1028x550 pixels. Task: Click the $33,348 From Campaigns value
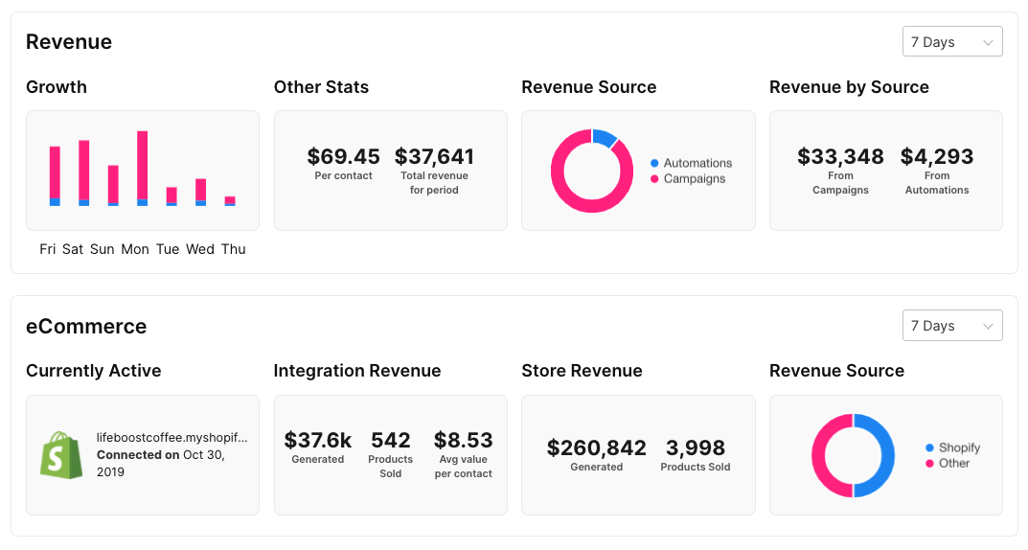pyautogui.click(x=840, y=156)
